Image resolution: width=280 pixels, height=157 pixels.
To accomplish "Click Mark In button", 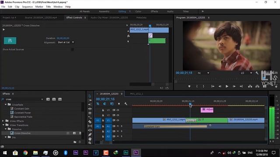I will pyautogui.click(x=197, y=86).
